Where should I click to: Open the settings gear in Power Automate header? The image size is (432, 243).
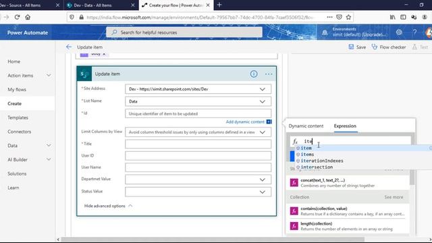click(x=399, y=32)
